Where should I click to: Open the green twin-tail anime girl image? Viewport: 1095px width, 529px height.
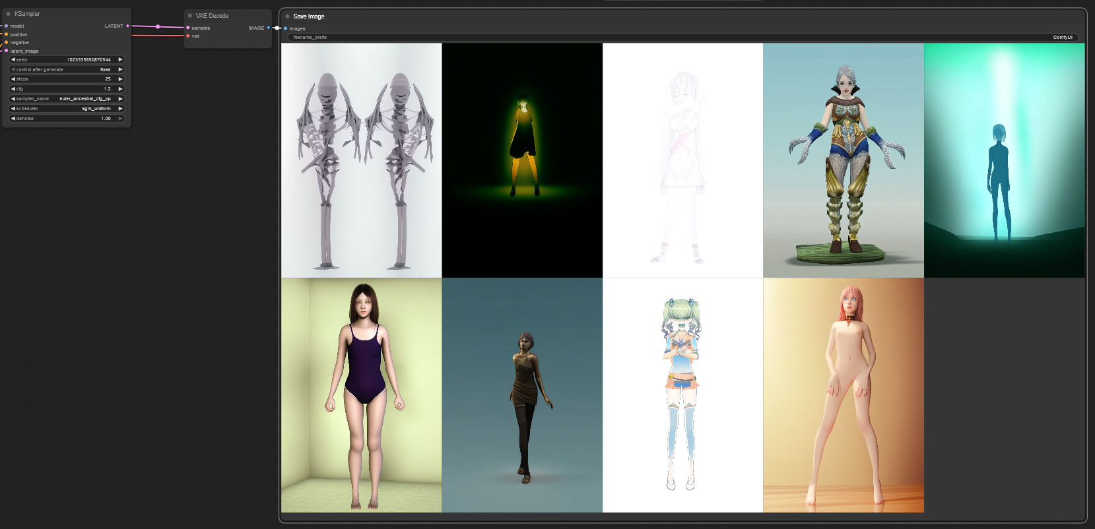click(x=682, y=395)
